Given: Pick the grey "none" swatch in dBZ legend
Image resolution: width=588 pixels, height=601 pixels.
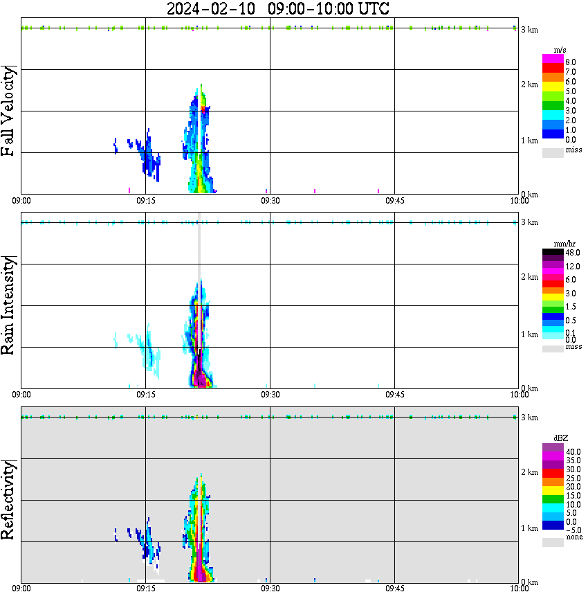Looking at the screenshot, I should pos(553,542).
